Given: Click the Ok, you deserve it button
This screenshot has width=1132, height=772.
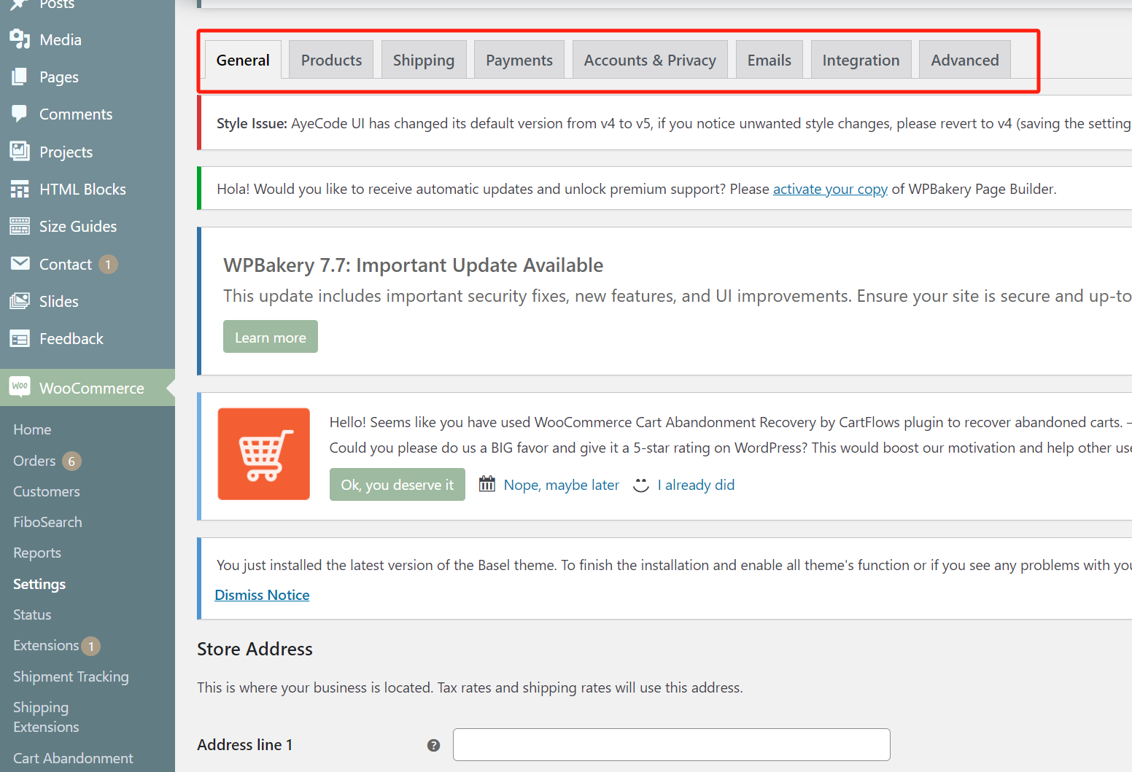Looking at the screenshot, I should tap(397, 484).
